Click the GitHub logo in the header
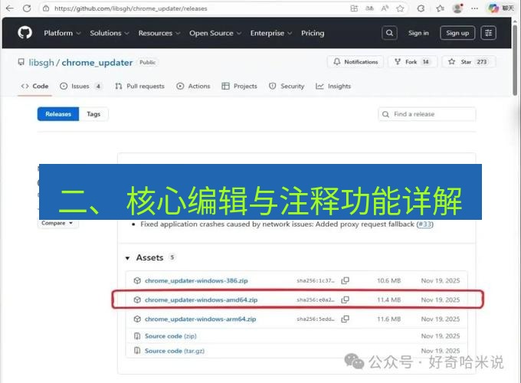Screen dimensions: 521x383 pos(25,33)
